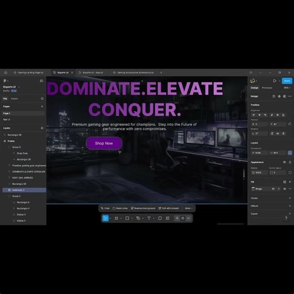The image size is (294, 294).
Task: Switch to the Prototype tab
Action: coord(267,88)
